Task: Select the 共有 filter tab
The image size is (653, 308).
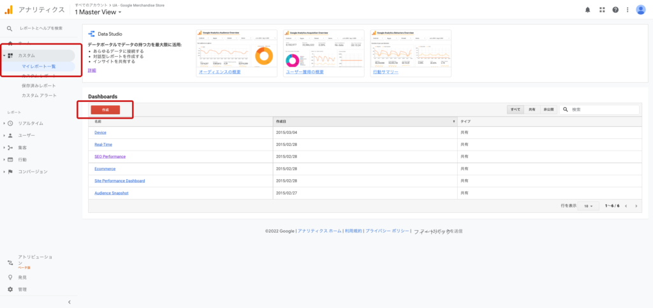Action: pos(532,110)
